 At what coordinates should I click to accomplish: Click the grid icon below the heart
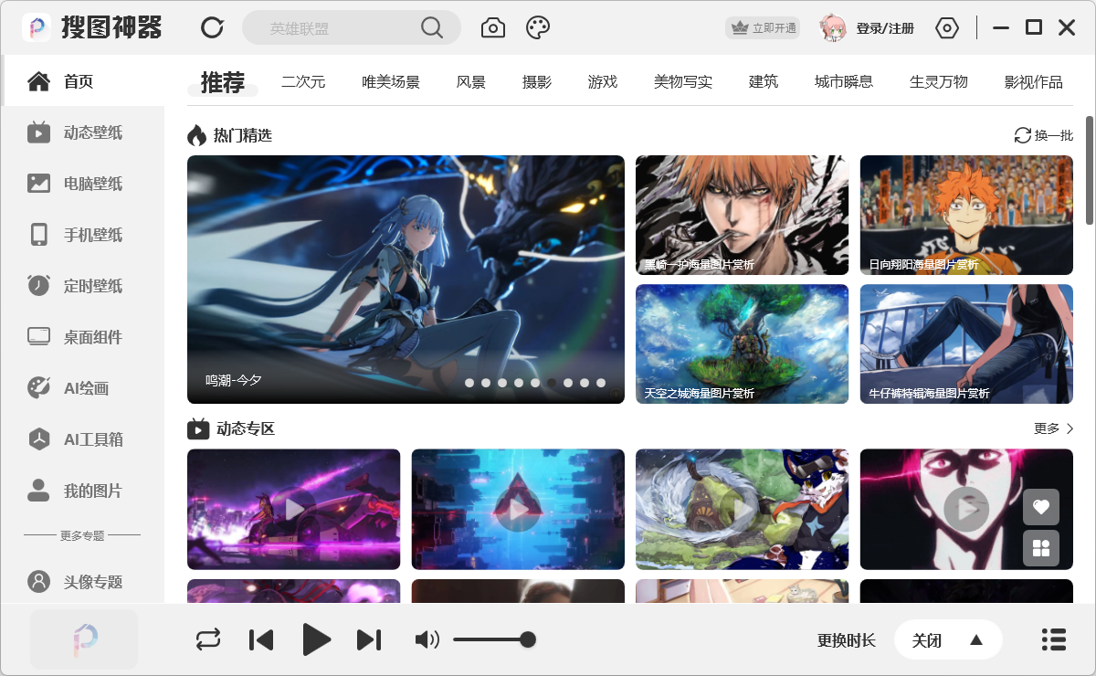coord(1041,548)
